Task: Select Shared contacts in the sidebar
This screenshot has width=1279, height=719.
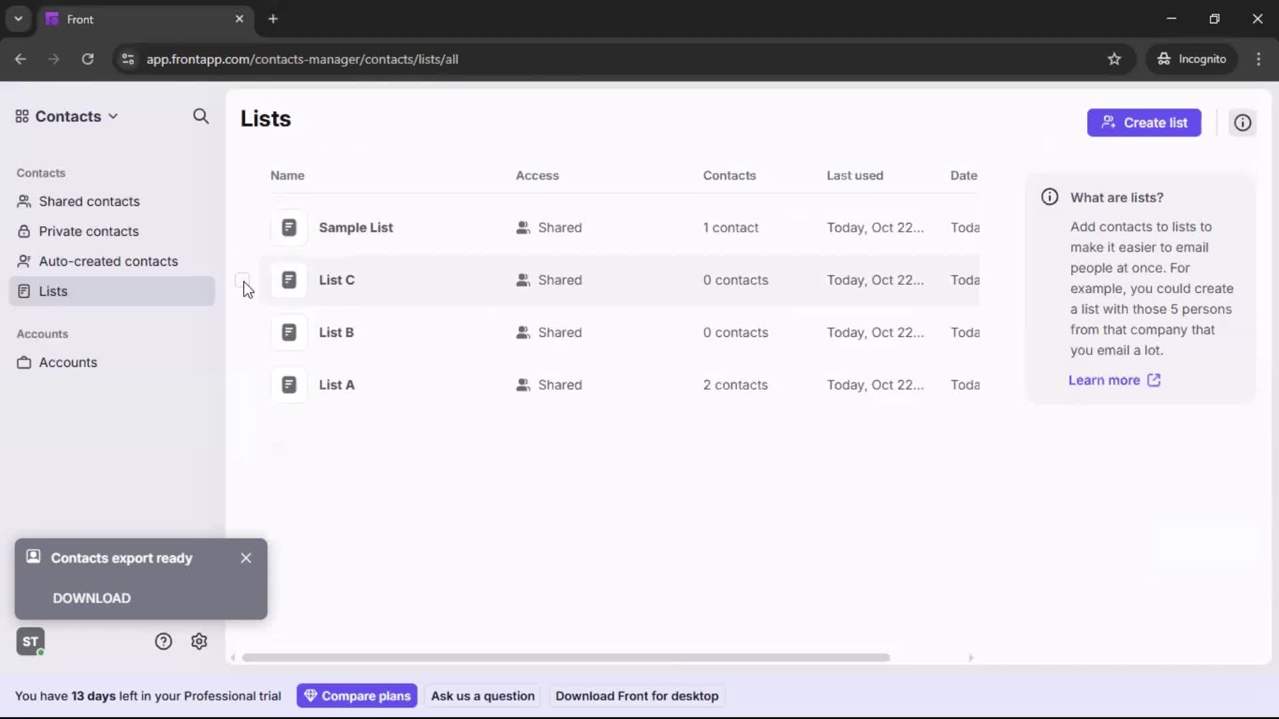Action: point(88,201)
